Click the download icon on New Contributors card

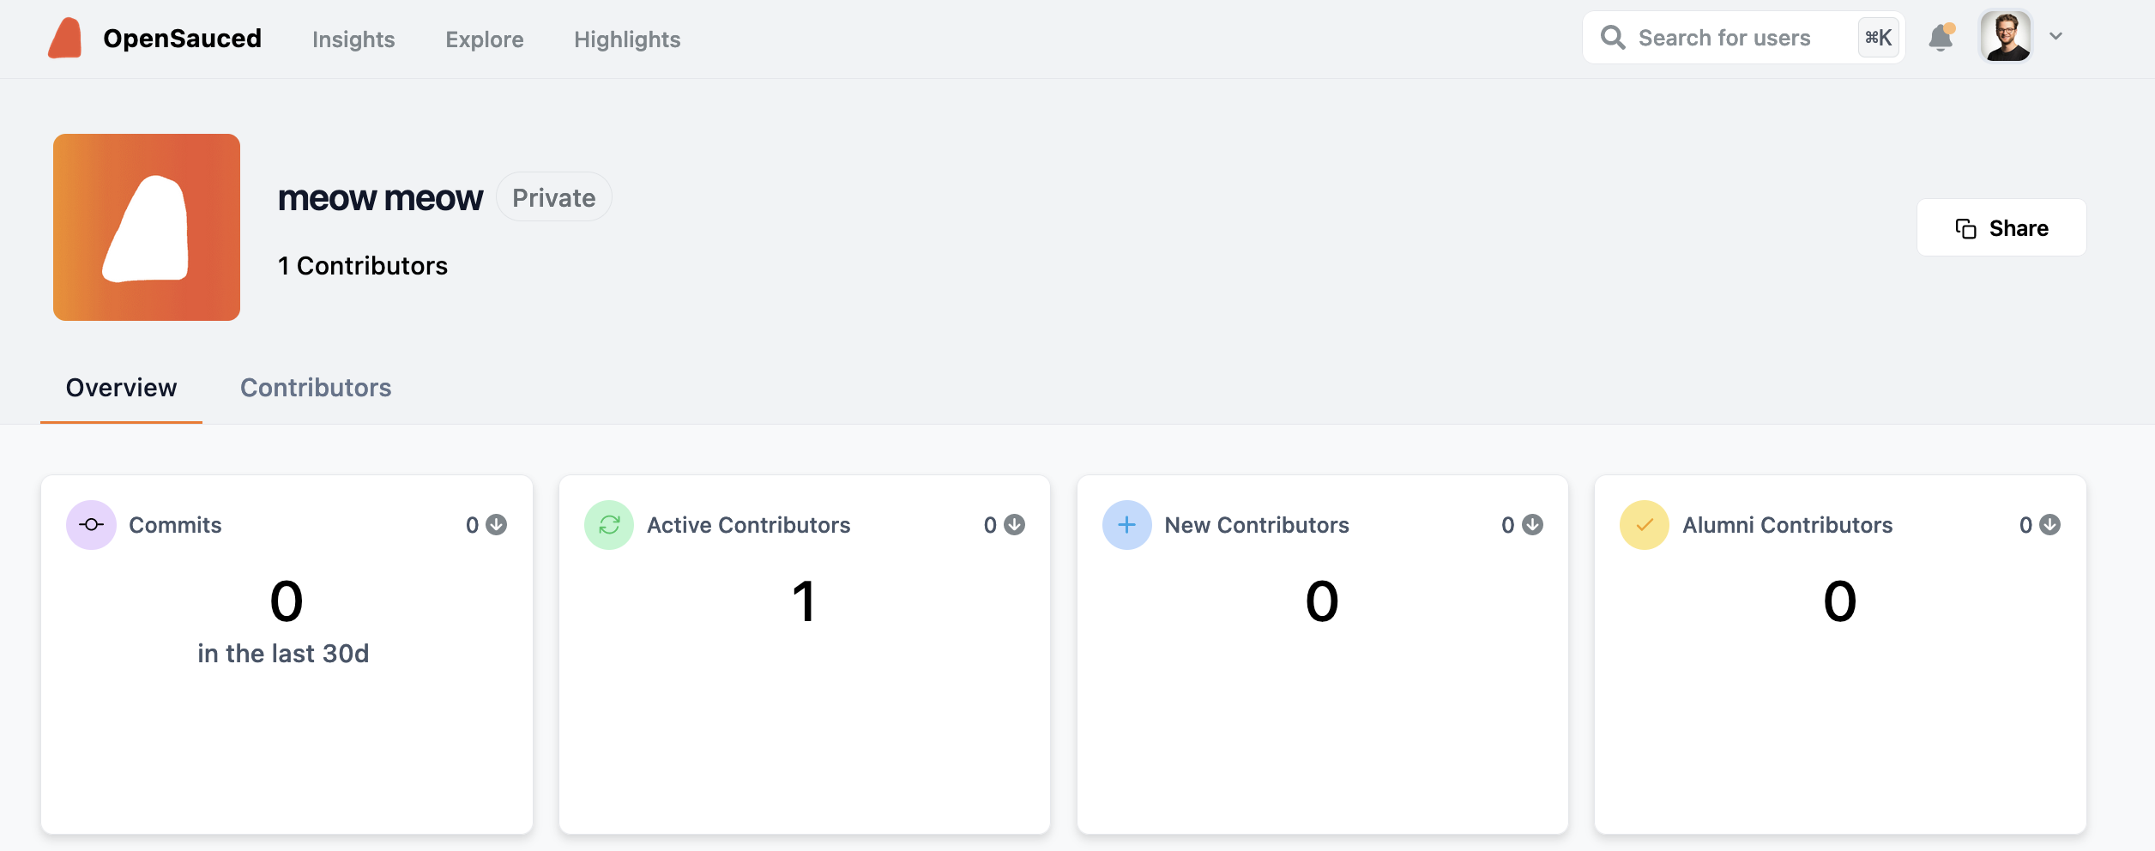pyautogui.click(x=1532, y=524)
